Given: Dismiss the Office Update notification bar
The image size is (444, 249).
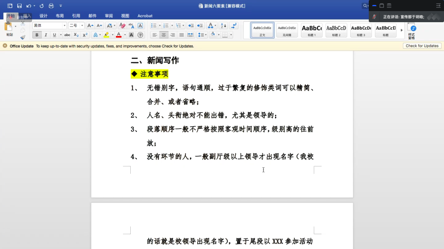Looking at the screenshot, I should click(5, 46).
